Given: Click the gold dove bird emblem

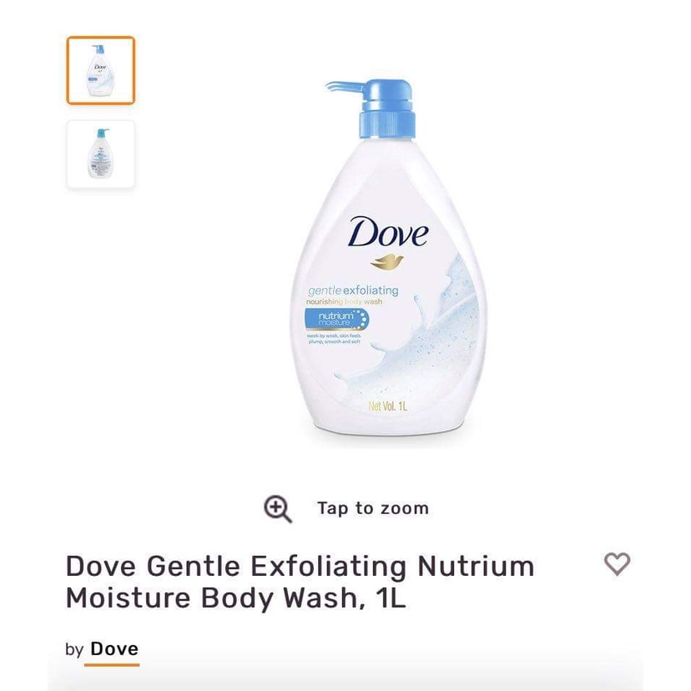Looking at the screenshot, I should pyautogui.click(x=386, y=262).
